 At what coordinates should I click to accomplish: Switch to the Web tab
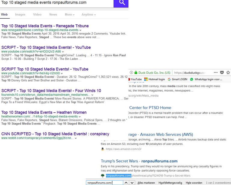pos(4,14)
